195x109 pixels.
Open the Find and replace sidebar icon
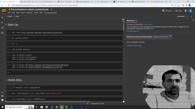pos(2,23)
